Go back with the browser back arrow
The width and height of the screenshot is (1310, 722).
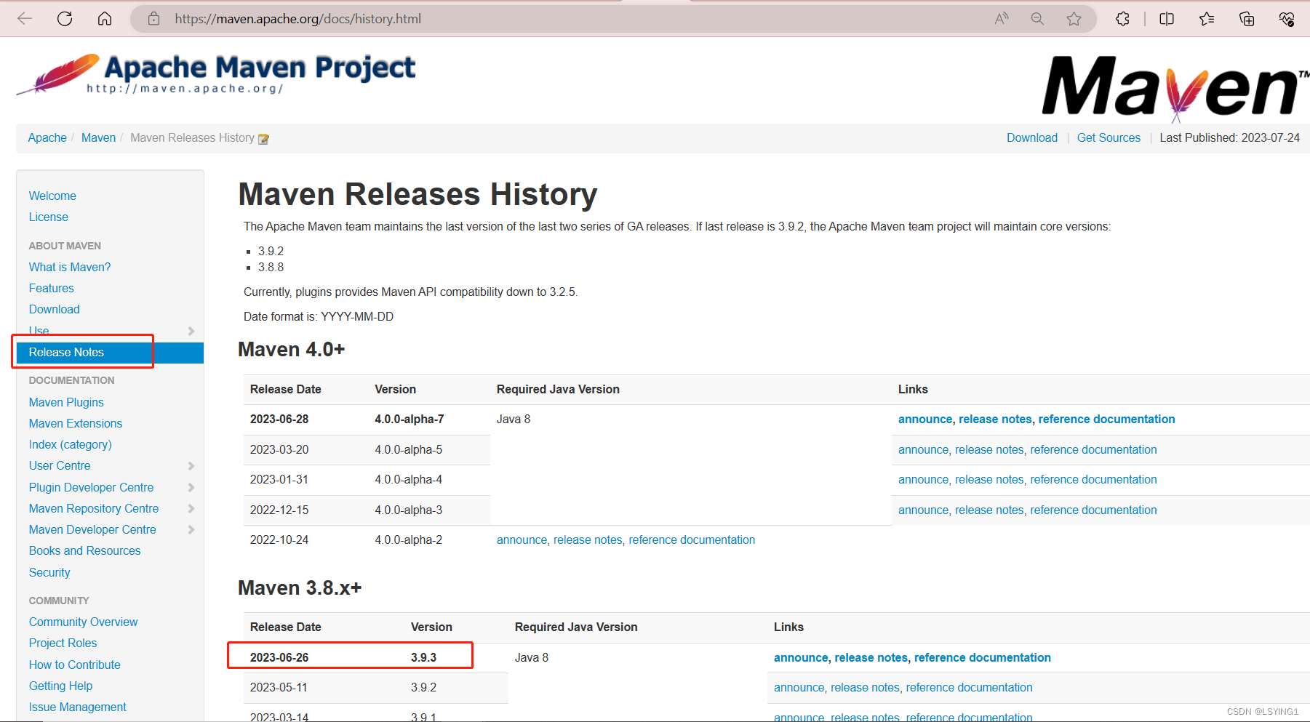(x=25, y=19)
